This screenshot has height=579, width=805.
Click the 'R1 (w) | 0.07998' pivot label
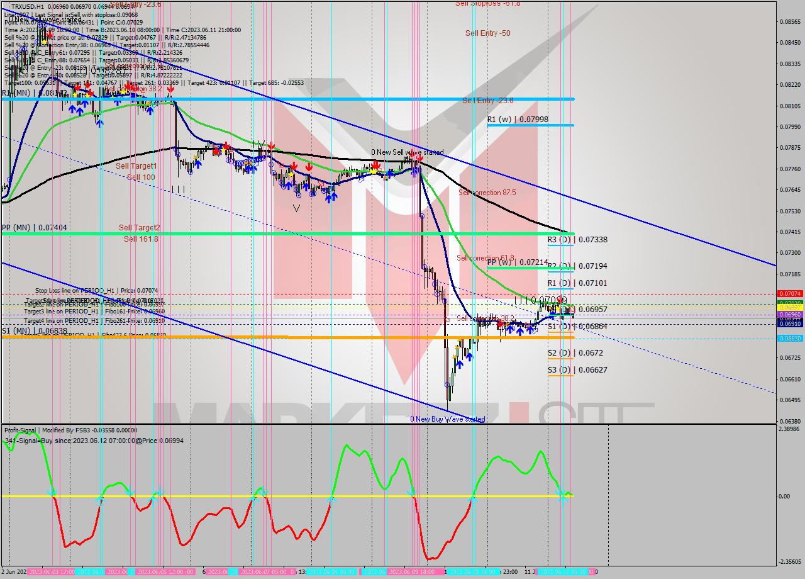pos(518,119)
